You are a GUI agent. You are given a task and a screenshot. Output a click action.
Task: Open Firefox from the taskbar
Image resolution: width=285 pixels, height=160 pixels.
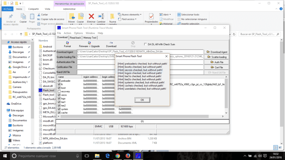[x=128, y=156]
